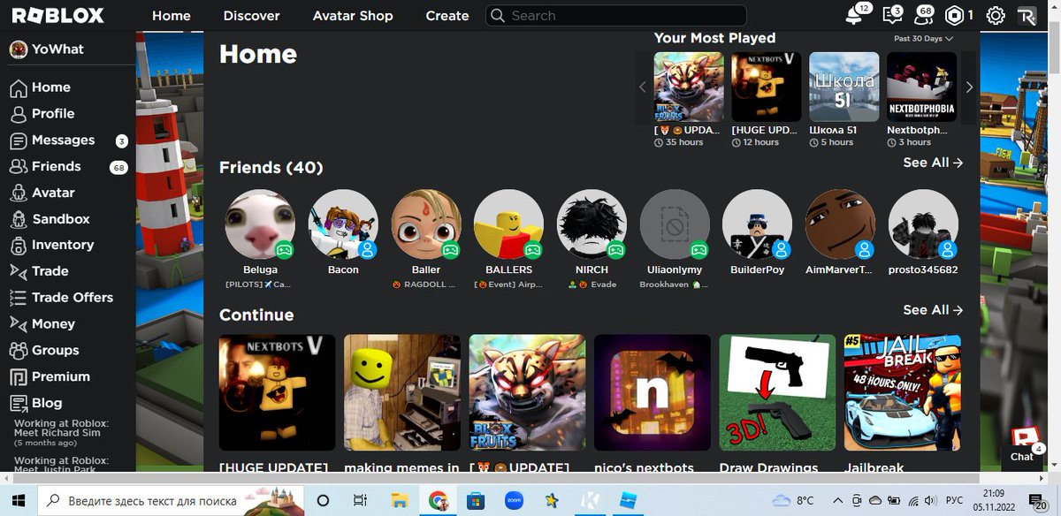Open friend Uliaonlymy's avatar
1061x516 pixels.
tap(675, 224)
